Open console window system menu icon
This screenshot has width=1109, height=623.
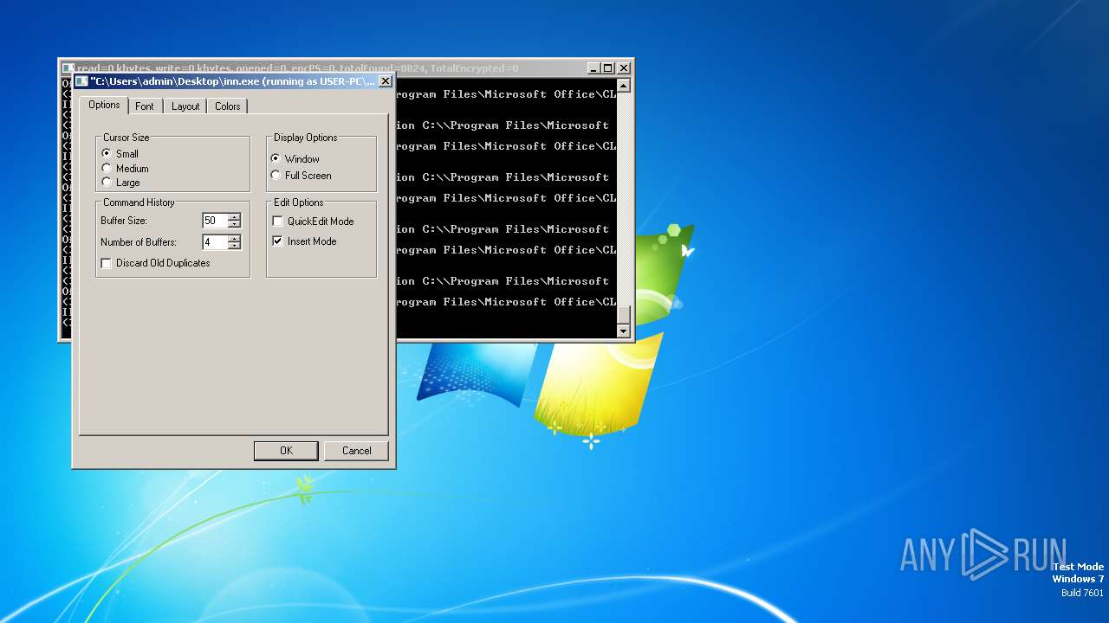tap(68, 68)
